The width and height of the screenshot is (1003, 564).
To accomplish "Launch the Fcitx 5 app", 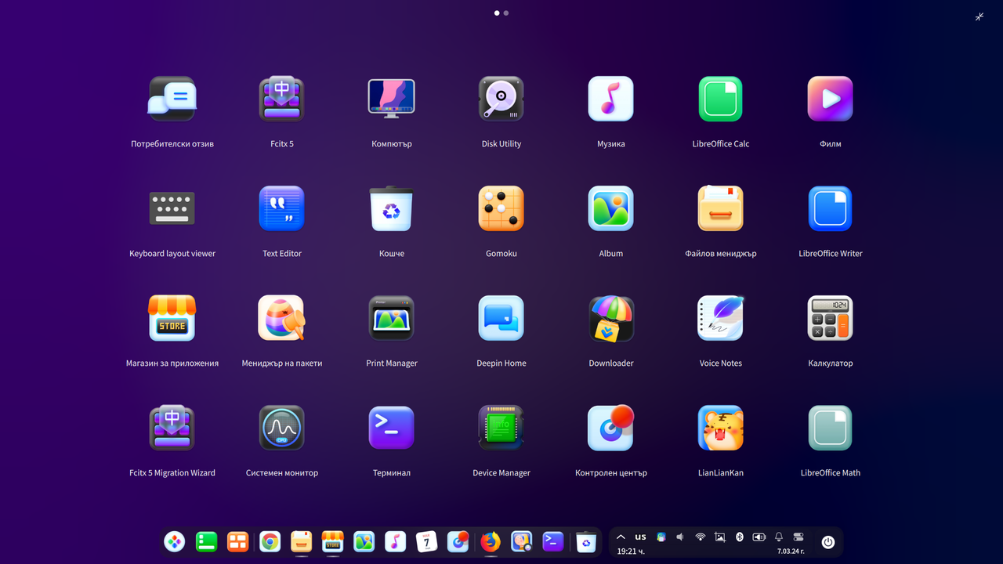I will click(x=282, y=99).
